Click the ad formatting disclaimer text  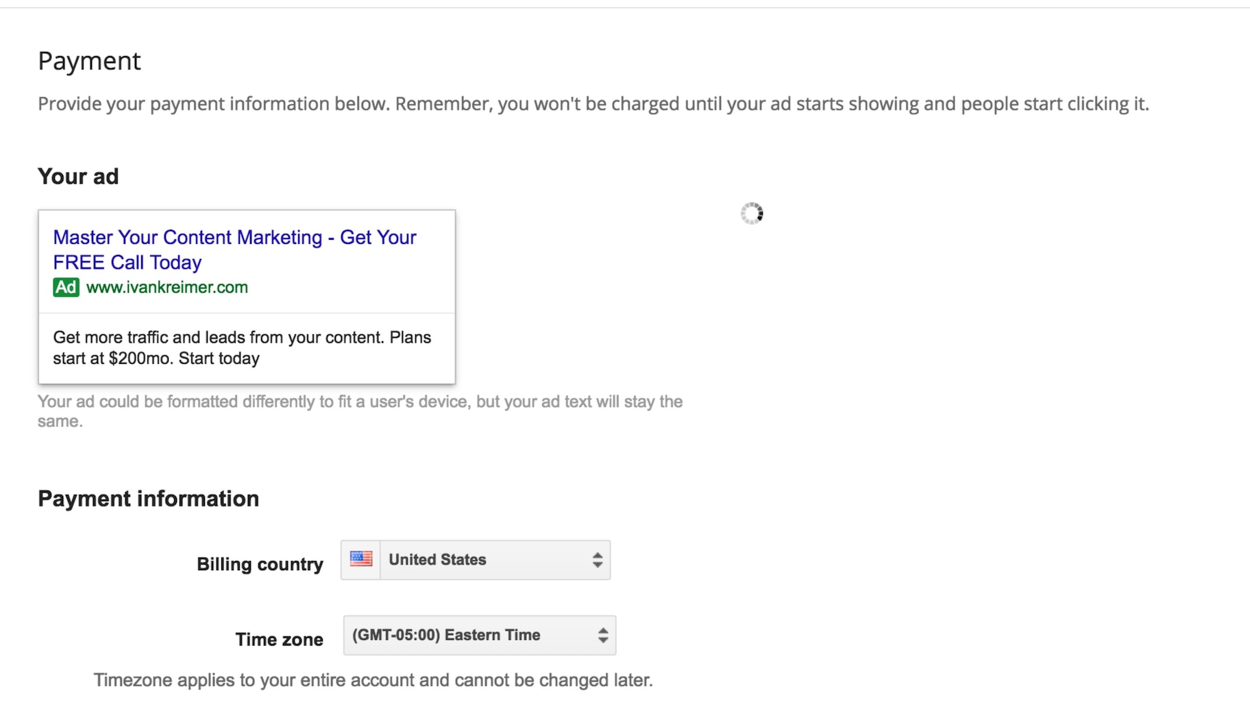coord(360,410)
